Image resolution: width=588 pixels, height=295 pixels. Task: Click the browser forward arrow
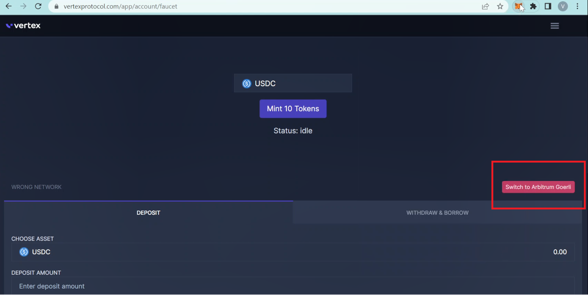[23, 6]
